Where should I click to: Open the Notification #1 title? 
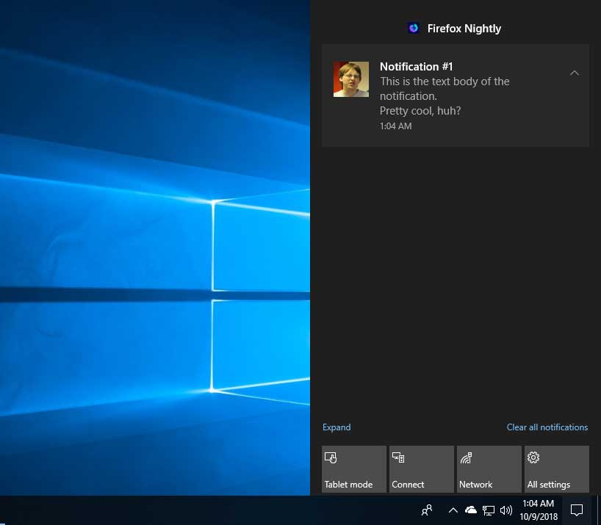(416, 67)
